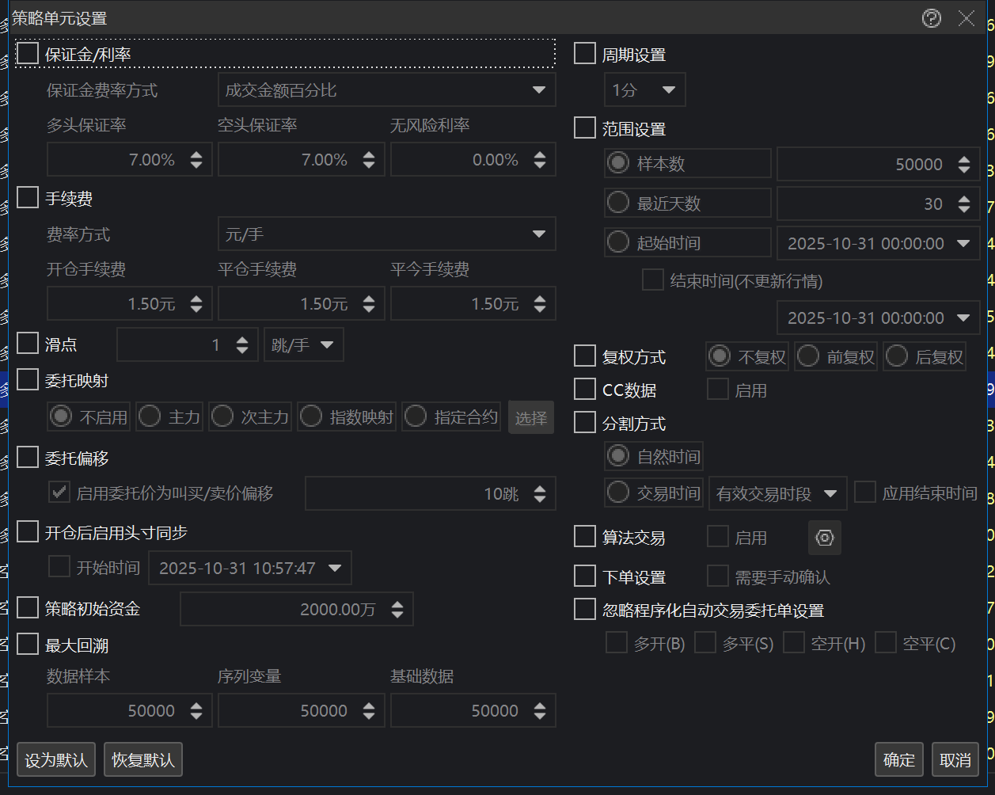Screen dimensions: 995x795
Task: Expand the 费率方式 元/手 dropdown
Action: 386,234
